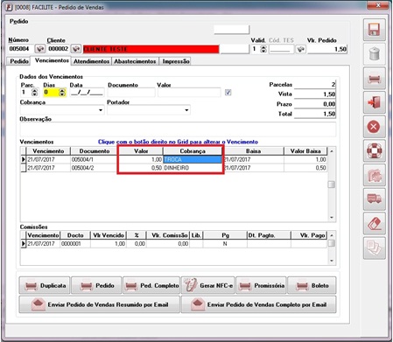Click the Documento input field
393x342 pixels.
coord(131,93)
